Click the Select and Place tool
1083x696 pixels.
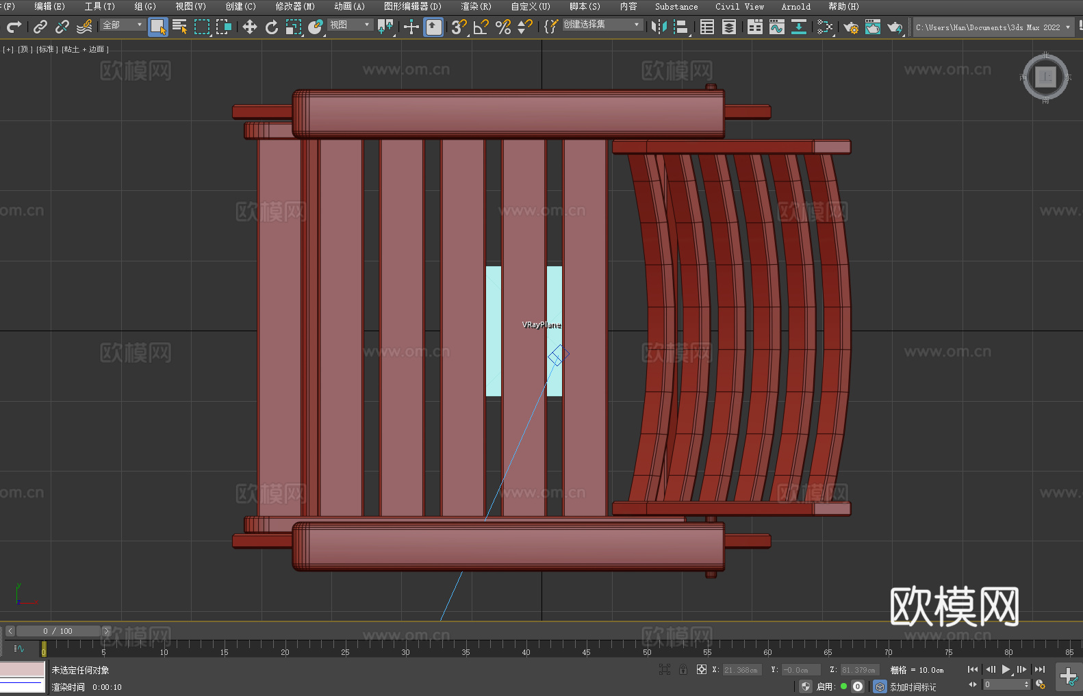(316, 27)
